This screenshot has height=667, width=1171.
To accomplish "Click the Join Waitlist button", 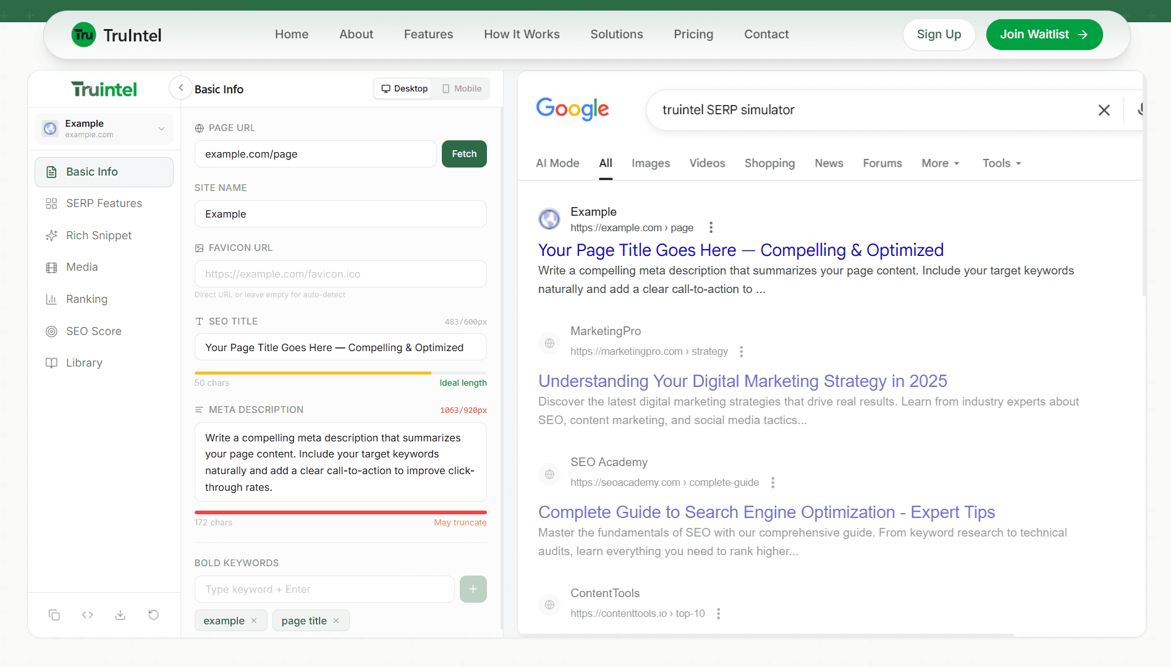I will pos(1044,35).
